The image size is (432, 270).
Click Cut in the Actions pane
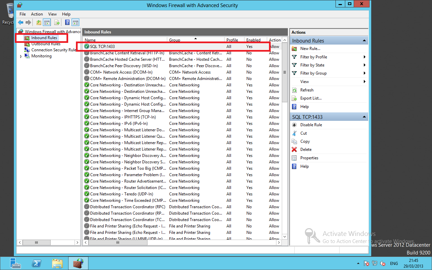[x=303, y=133]
